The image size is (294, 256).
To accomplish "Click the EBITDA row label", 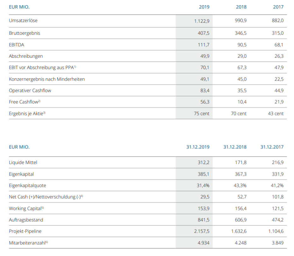I will pos(16,44).
